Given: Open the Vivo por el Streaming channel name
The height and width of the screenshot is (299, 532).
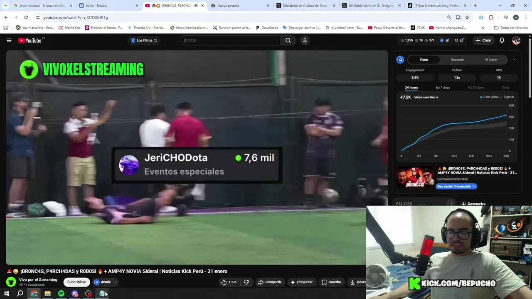Looking at the screenshot, I should click(38, 279).
